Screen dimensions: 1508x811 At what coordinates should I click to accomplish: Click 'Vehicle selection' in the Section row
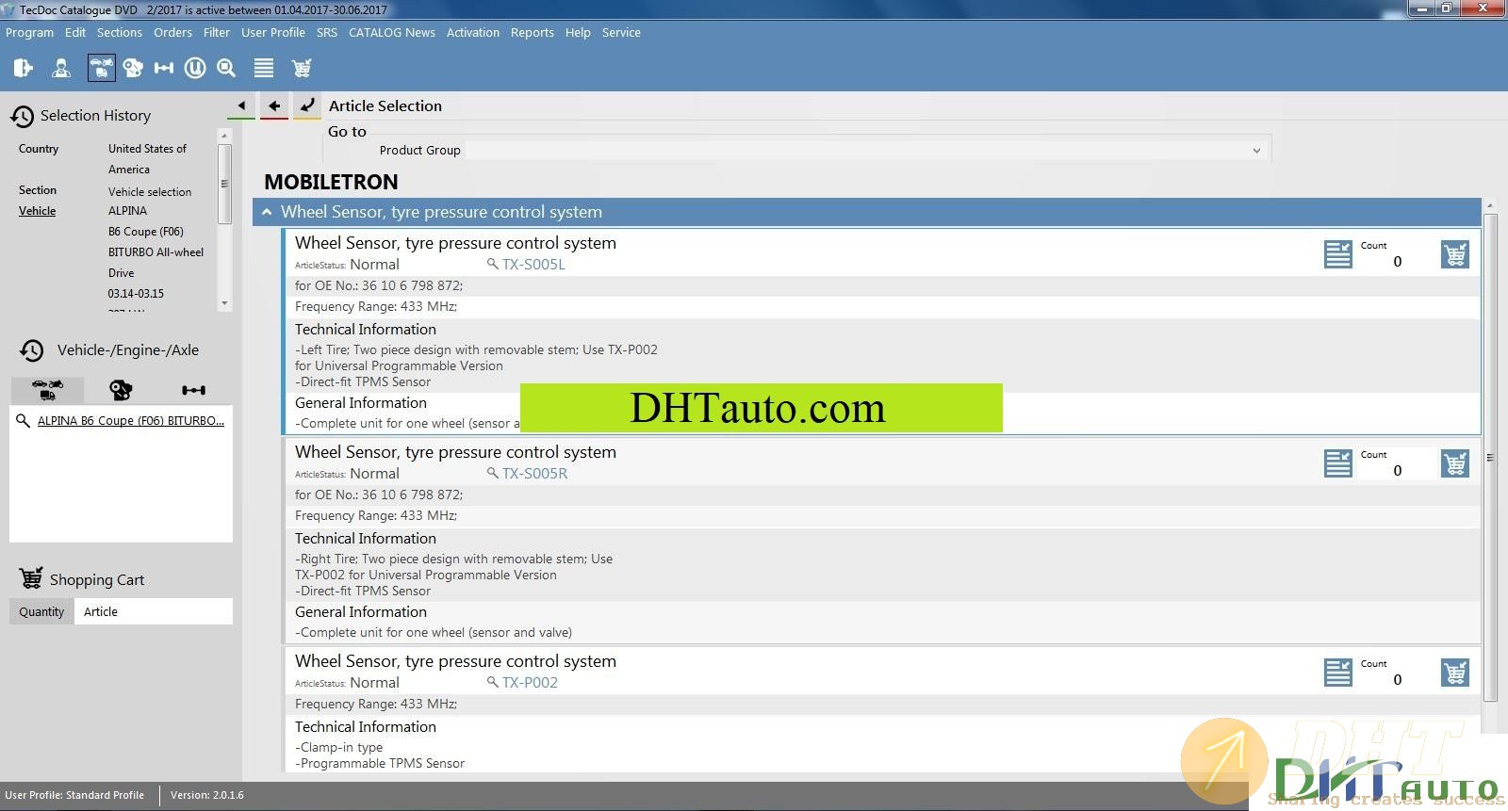click(x=150, y=191)
